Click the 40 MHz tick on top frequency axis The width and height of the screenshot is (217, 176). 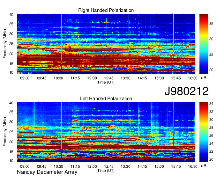(x=11, y=15)
